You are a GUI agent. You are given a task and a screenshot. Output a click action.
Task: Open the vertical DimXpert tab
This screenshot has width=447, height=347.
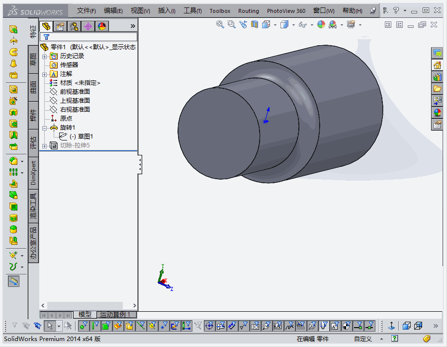pos(33,173)
